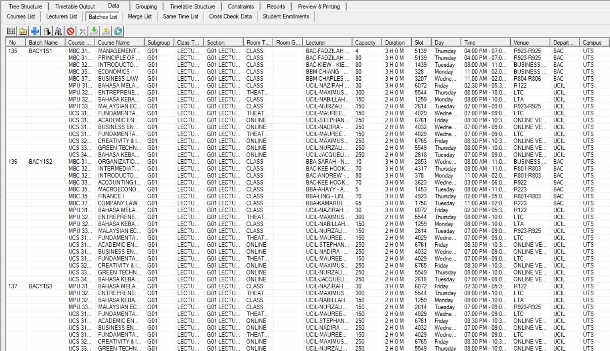Viewport: 610px width, 351px height.
Task: Open the list settings toolbar icon
Action: [11, 31]
